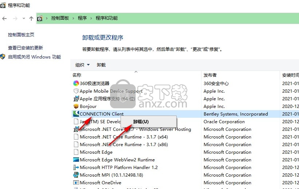Click the Microsoft HTTP Platform Handler icon
This screenshot has height=189, width=299.
76,168
